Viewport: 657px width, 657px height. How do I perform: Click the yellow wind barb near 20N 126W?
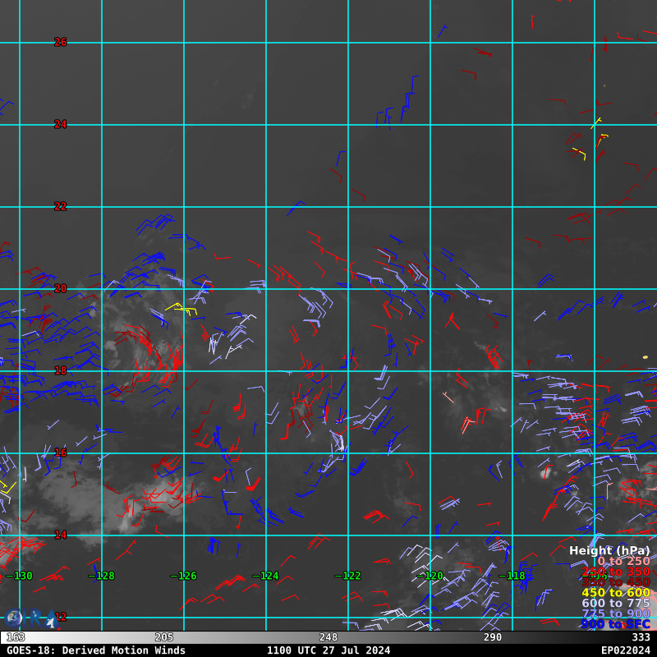(183, 309)
